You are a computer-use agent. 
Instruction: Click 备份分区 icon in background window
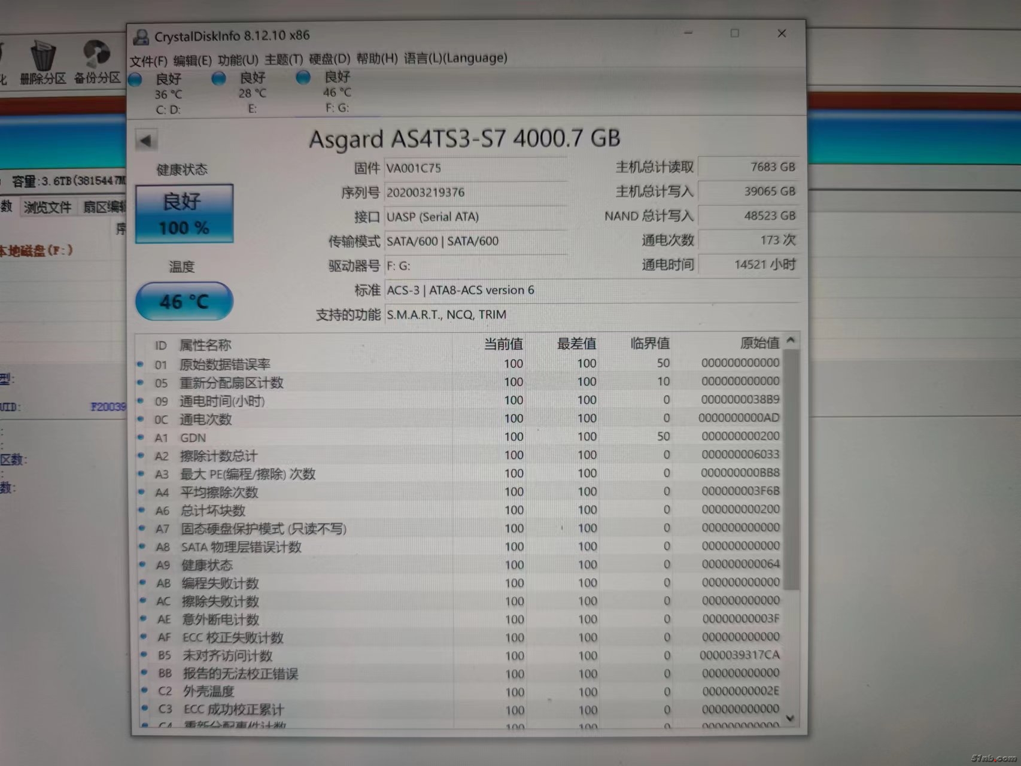tap(97, 62)
